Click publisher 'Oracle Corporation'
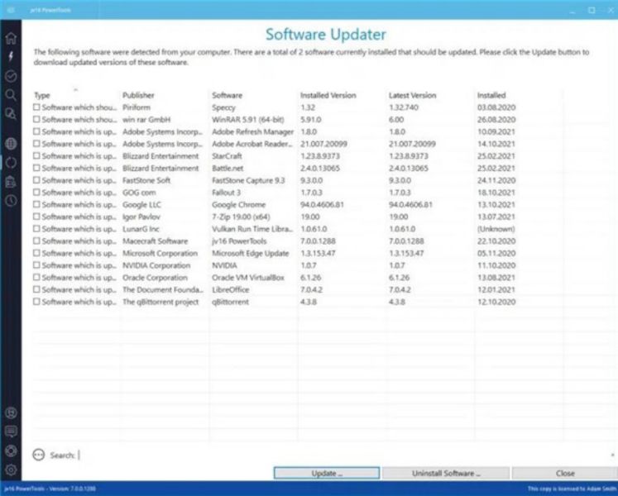Viewport: 618px width, 496px height. (x=155, y=278)
